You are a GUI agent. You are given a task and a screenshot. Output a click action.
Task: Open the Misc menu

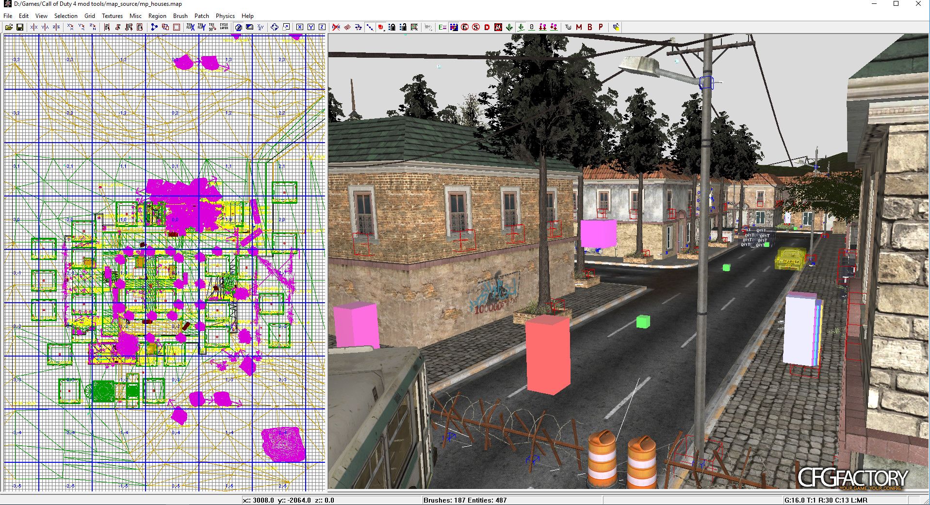135,16
